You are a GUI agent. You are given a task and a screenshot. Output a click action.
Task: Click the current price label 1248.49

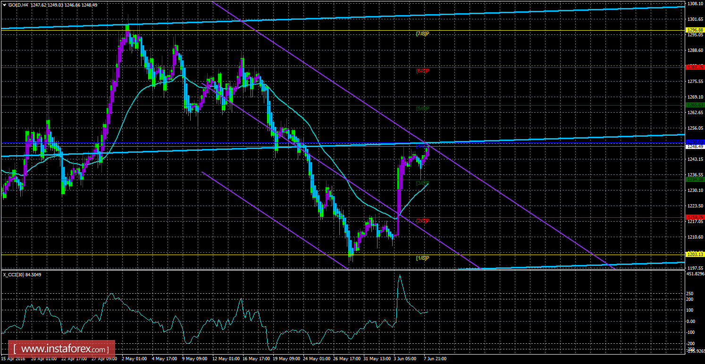click(695, 147)
